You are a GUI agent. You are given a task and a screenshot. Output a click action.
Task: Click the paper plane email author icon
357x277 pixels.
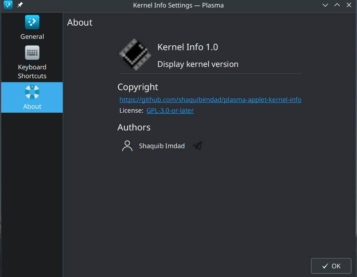[197, 146]
